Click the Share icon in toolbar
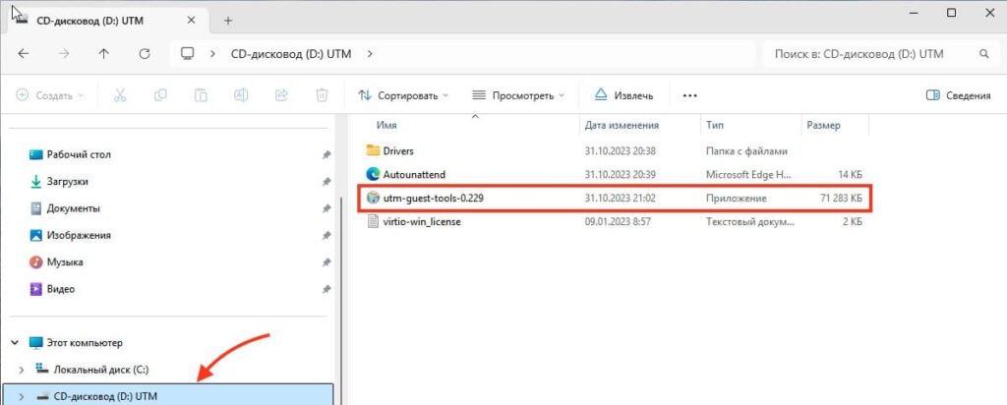The image size is (1007, 405). (281, 95)
